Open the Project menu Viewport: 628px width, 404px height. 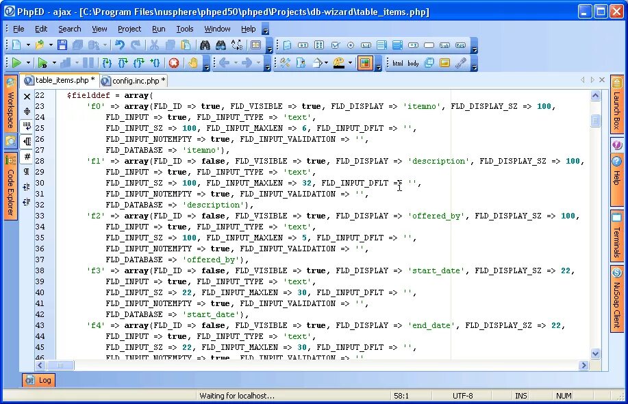click(129, 29)
